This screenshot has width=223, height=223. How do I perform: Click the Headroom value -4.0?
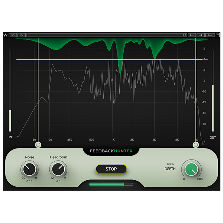[x=58, y=181]
